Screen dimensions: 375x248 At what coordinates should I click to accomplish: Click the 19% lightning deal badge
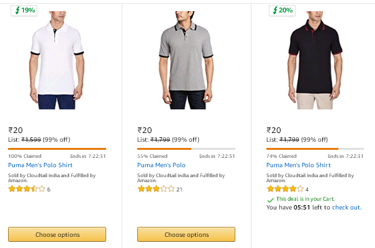(x=24, y=11)
